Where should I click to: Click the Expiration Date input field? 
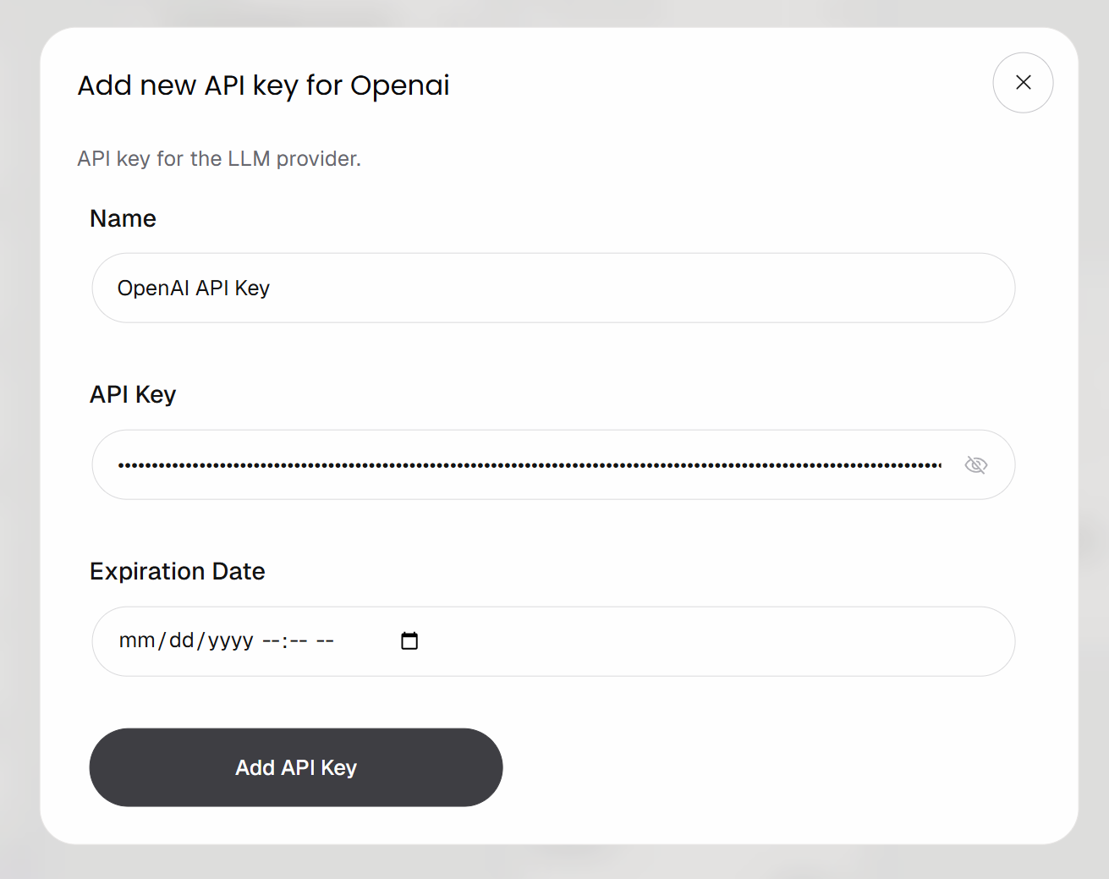592,640
